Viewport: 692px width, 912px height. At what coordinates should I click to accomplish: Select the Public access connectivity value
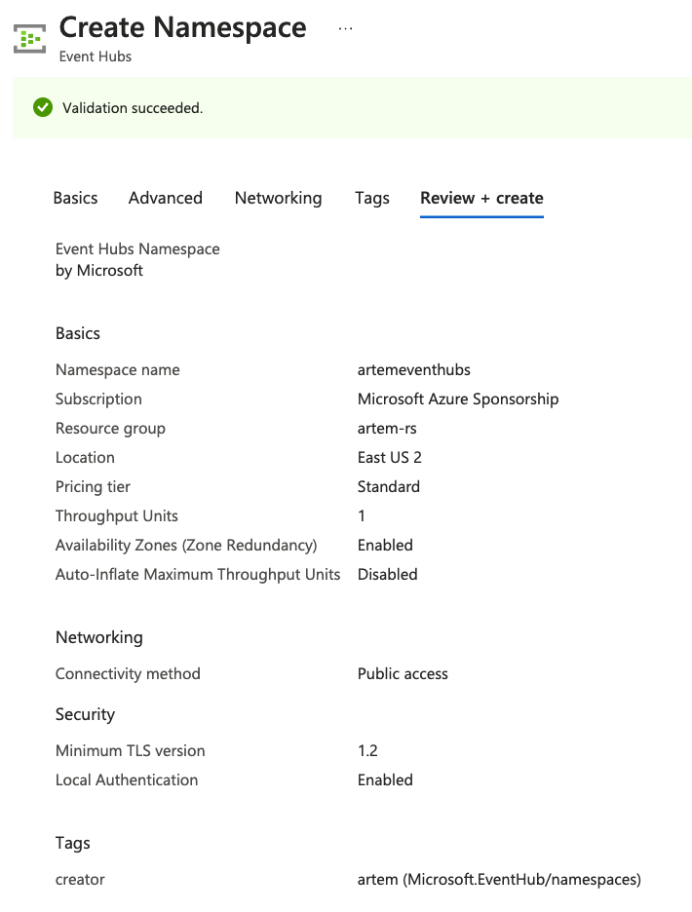pyautogui.click(x=403, y=674)
